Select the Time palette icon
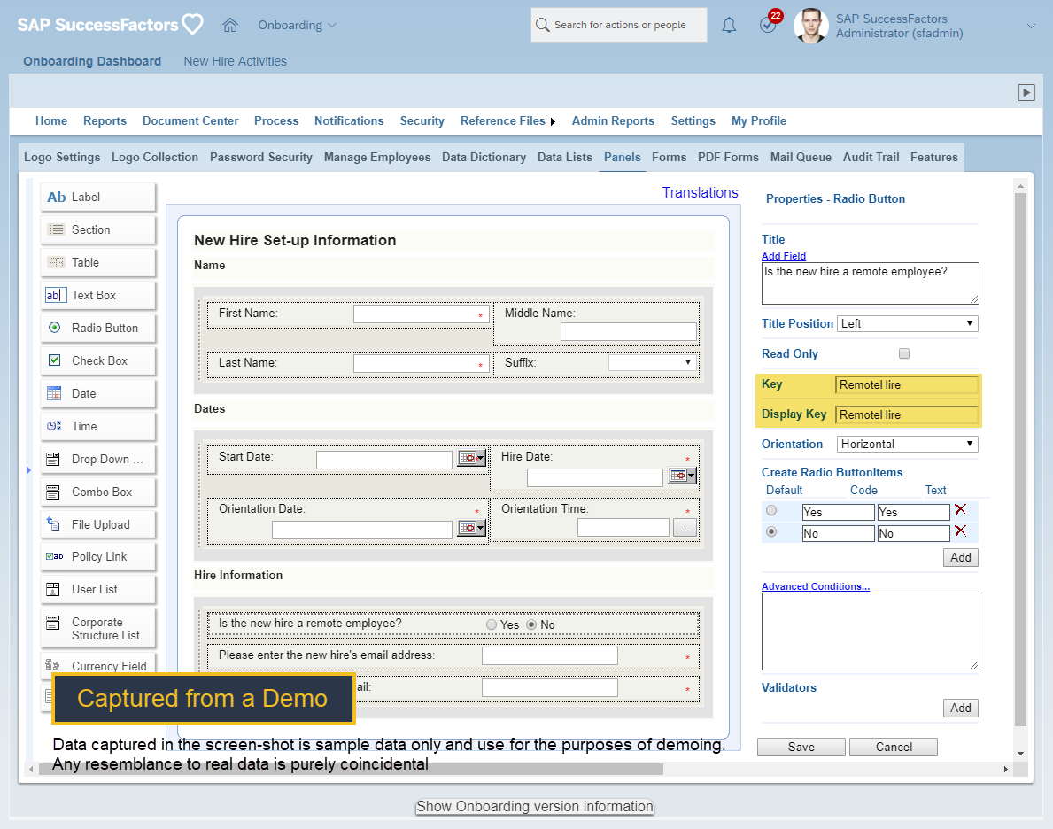The image size is (1053, 829). pyautogui.click(x=54, y=426)
